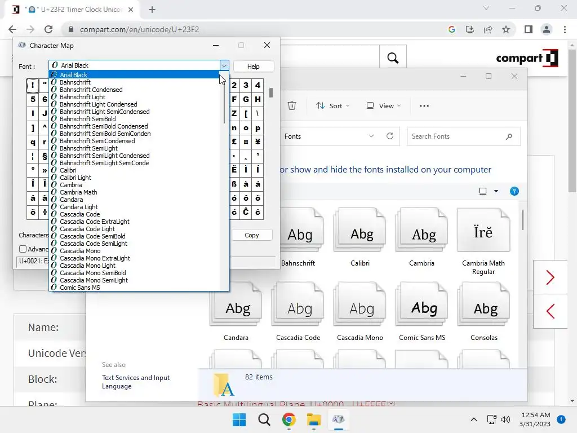Open the volume tray icon
The image size is (577, 433).
tap(505, 419)
